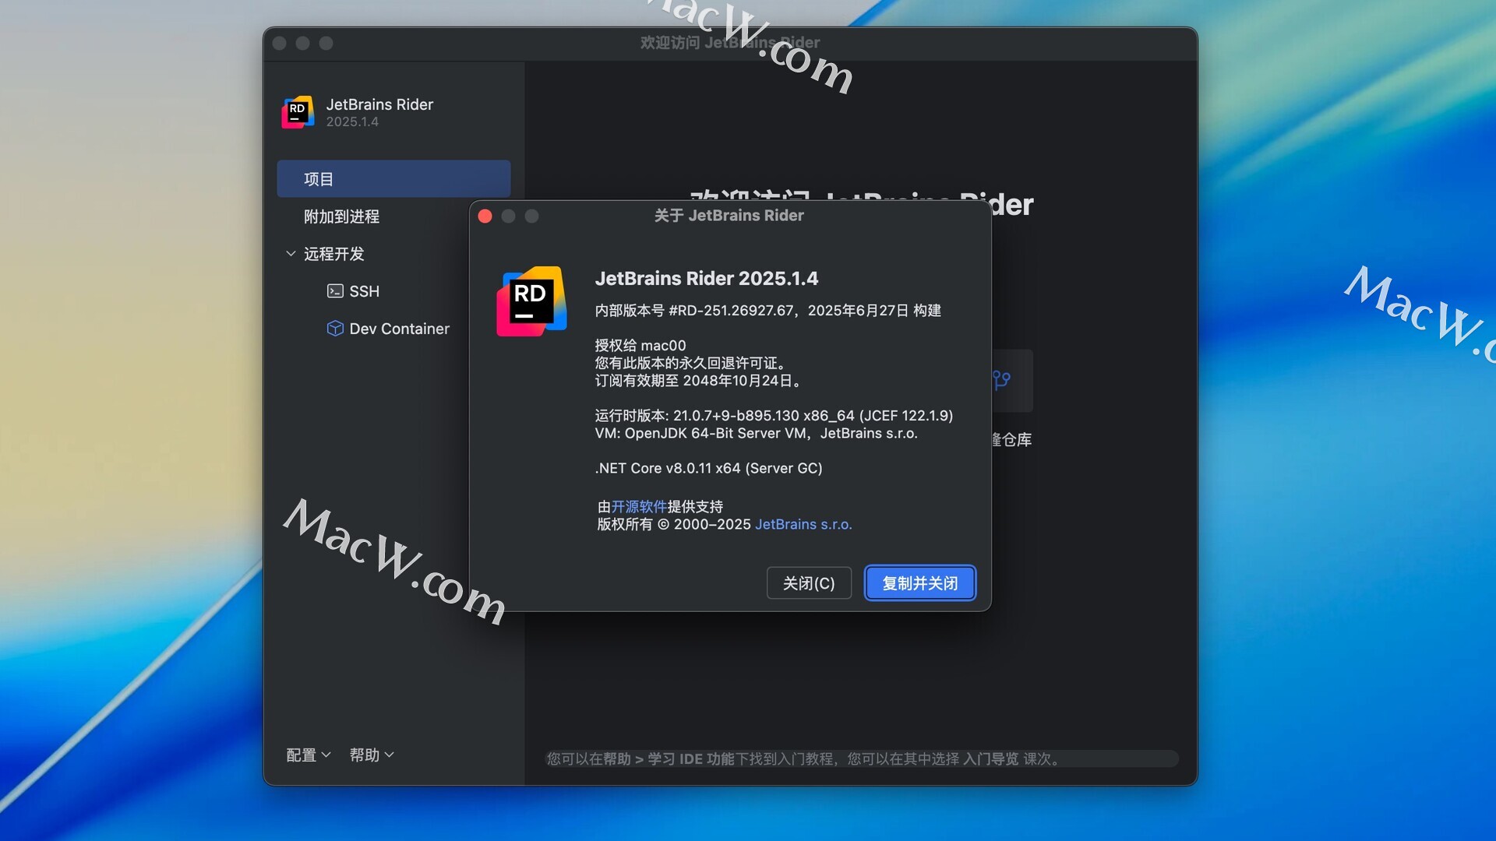Screen dimensions: 1496x841
Task: Click the VM: OpenJDK 64-Bit Server VM line
Action: (756, 434)
